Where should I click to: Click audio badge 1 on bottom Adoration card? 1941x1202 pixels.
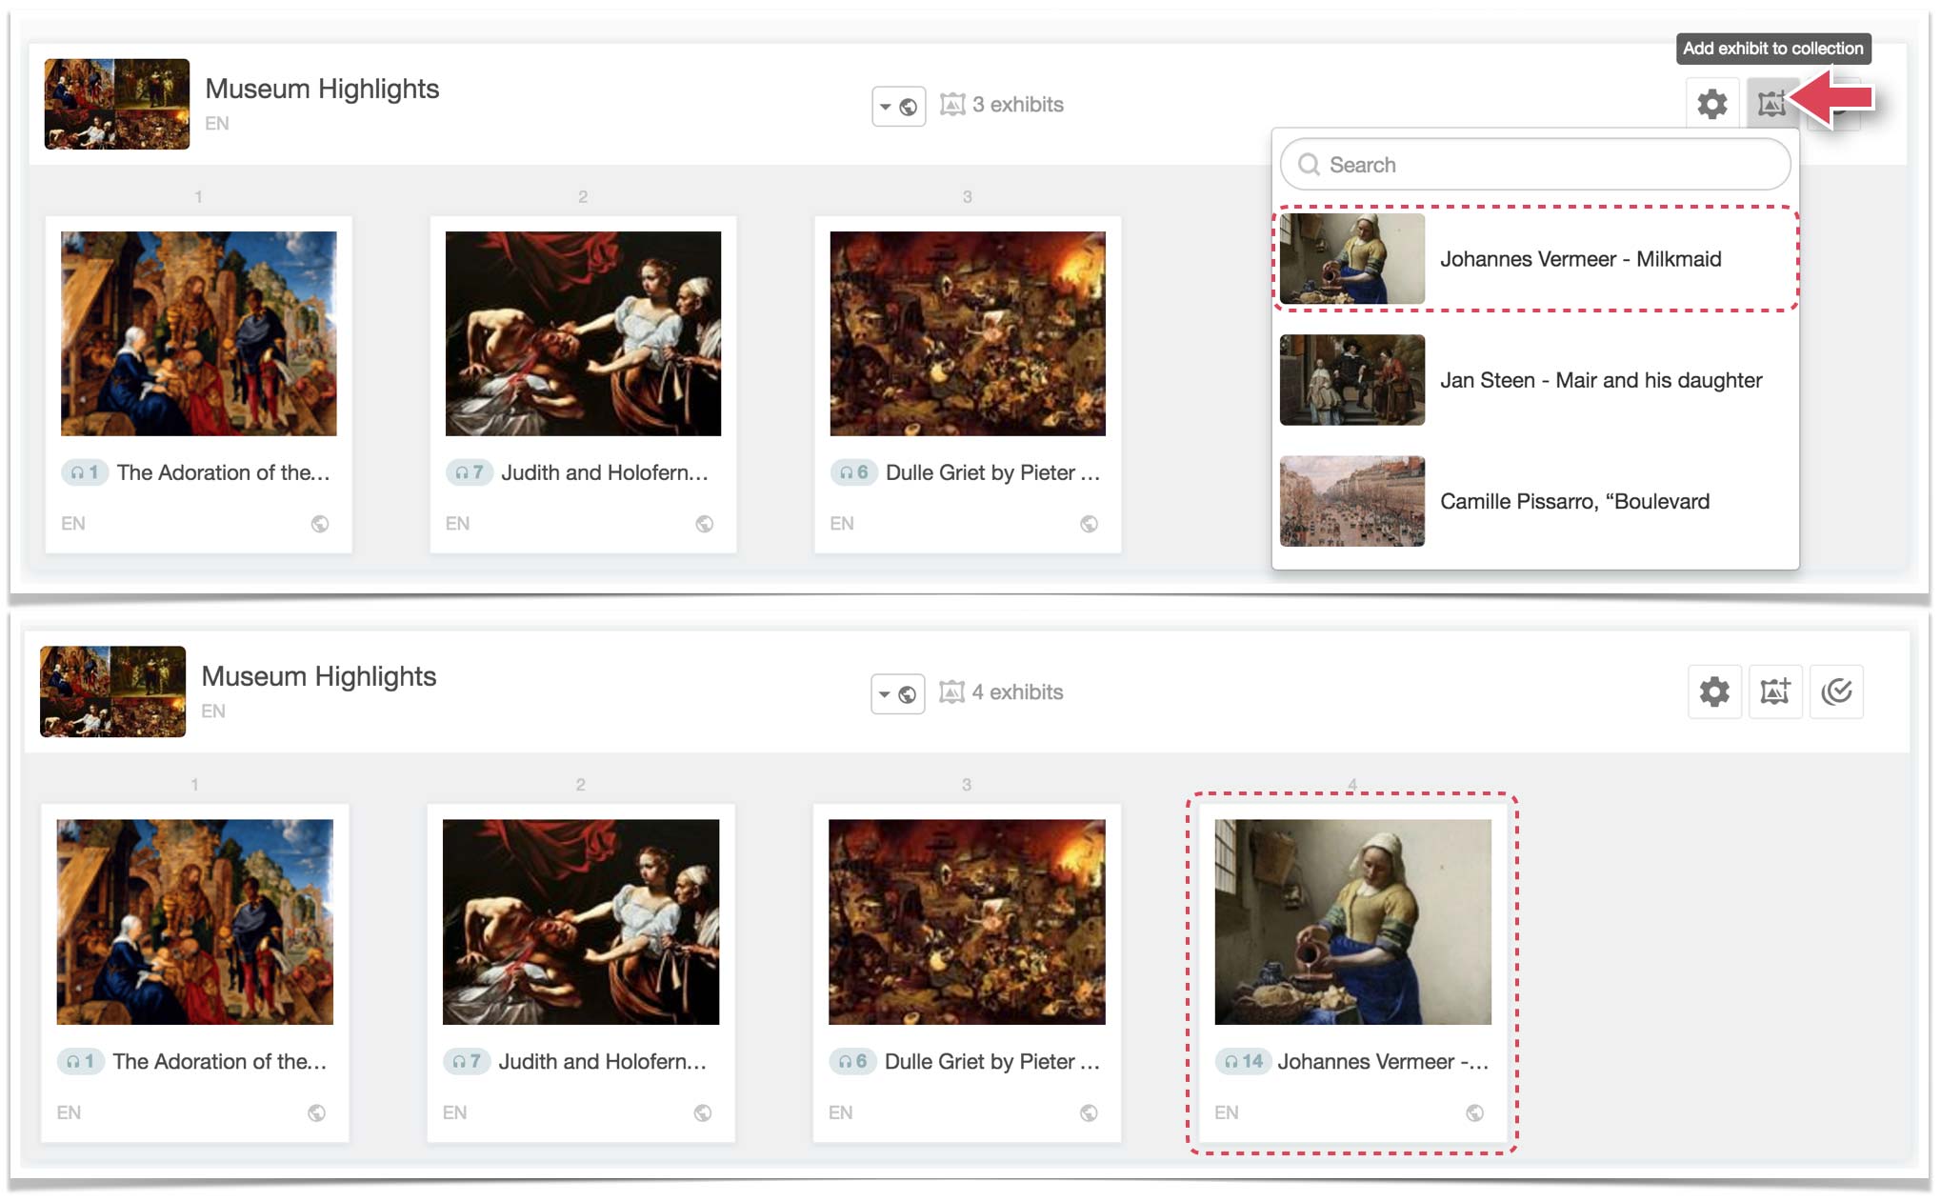[x=80, y=1061]
